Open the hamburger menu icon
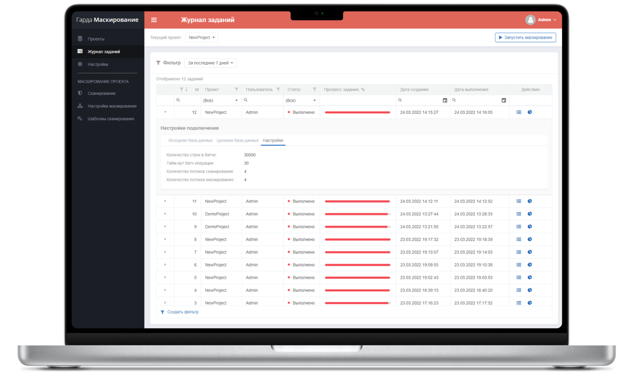This screenshot has height=376, width=632. click(154, 20)
